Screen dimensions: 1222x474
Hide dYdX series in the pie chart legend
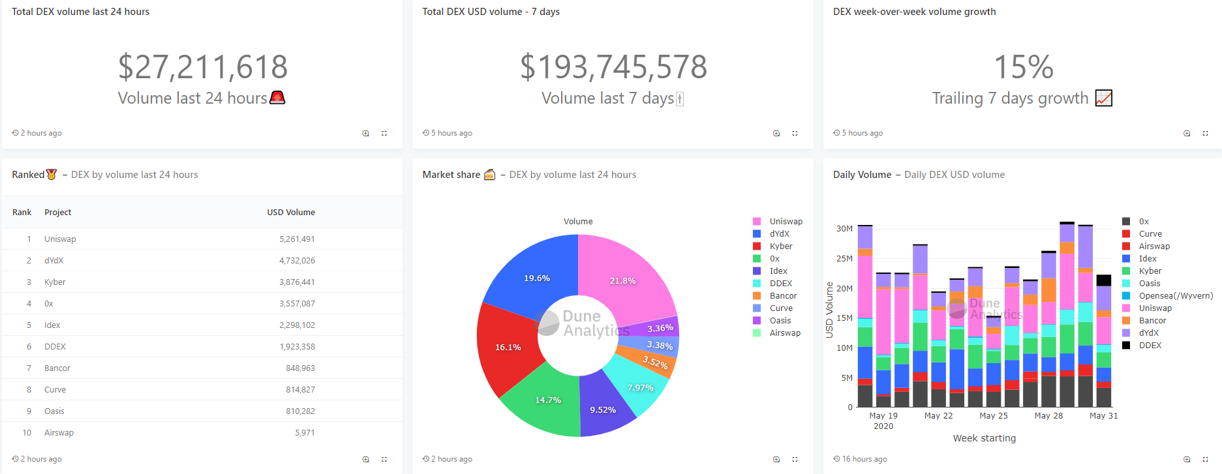coord(779,234)
